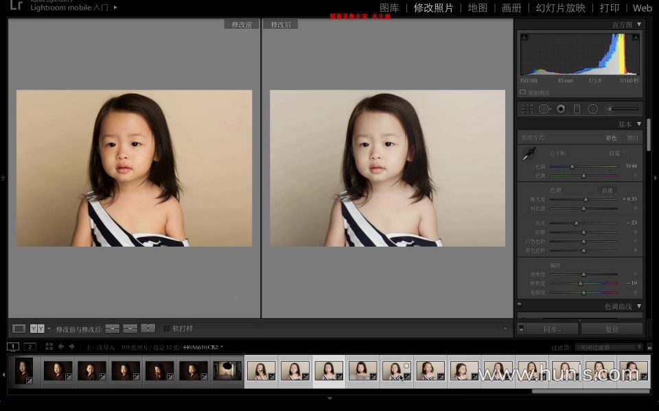The width and height of the screenshot is (659, 411).
Task: Select the Spot Removal tool
Action: pos(544,109)
